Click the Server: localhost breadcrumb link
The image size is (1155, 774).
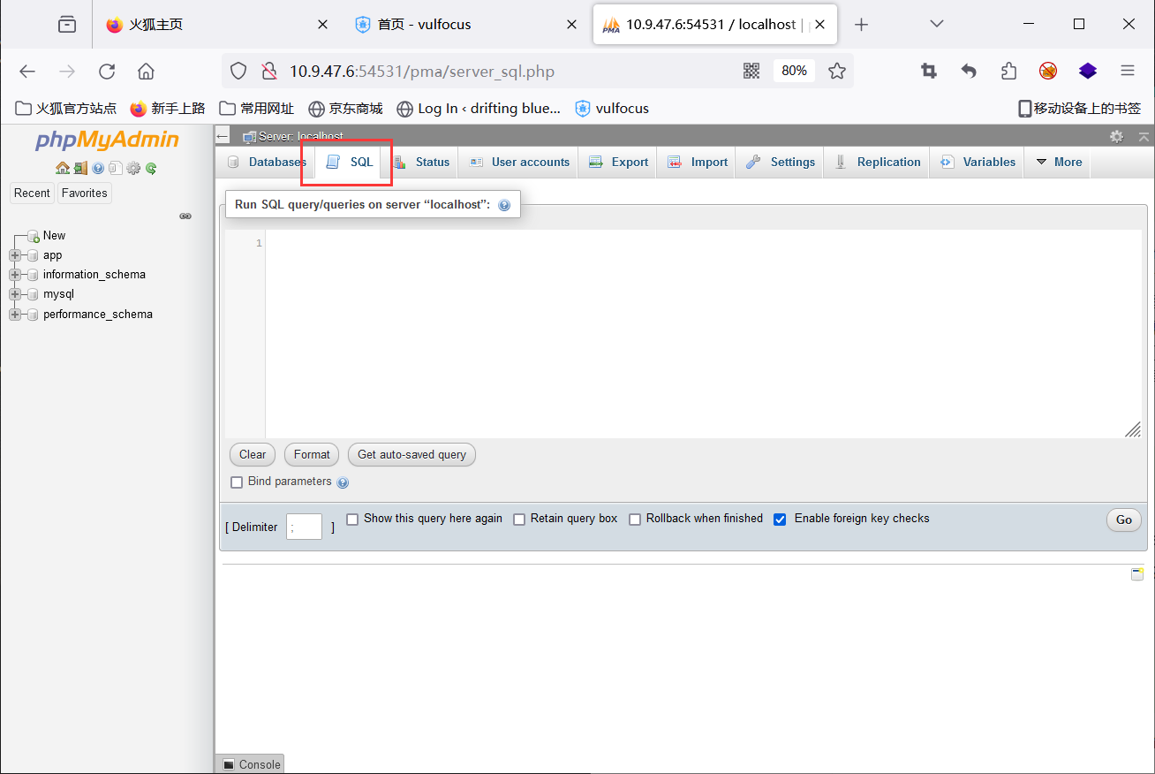pos(300,137)
